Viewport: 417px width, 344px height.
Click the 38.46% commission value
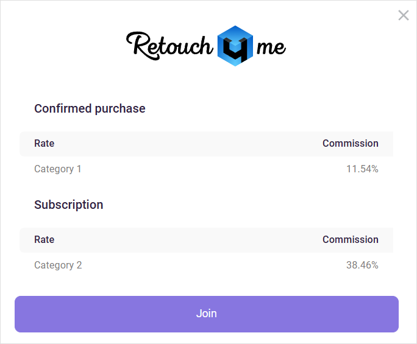(362, 265)
